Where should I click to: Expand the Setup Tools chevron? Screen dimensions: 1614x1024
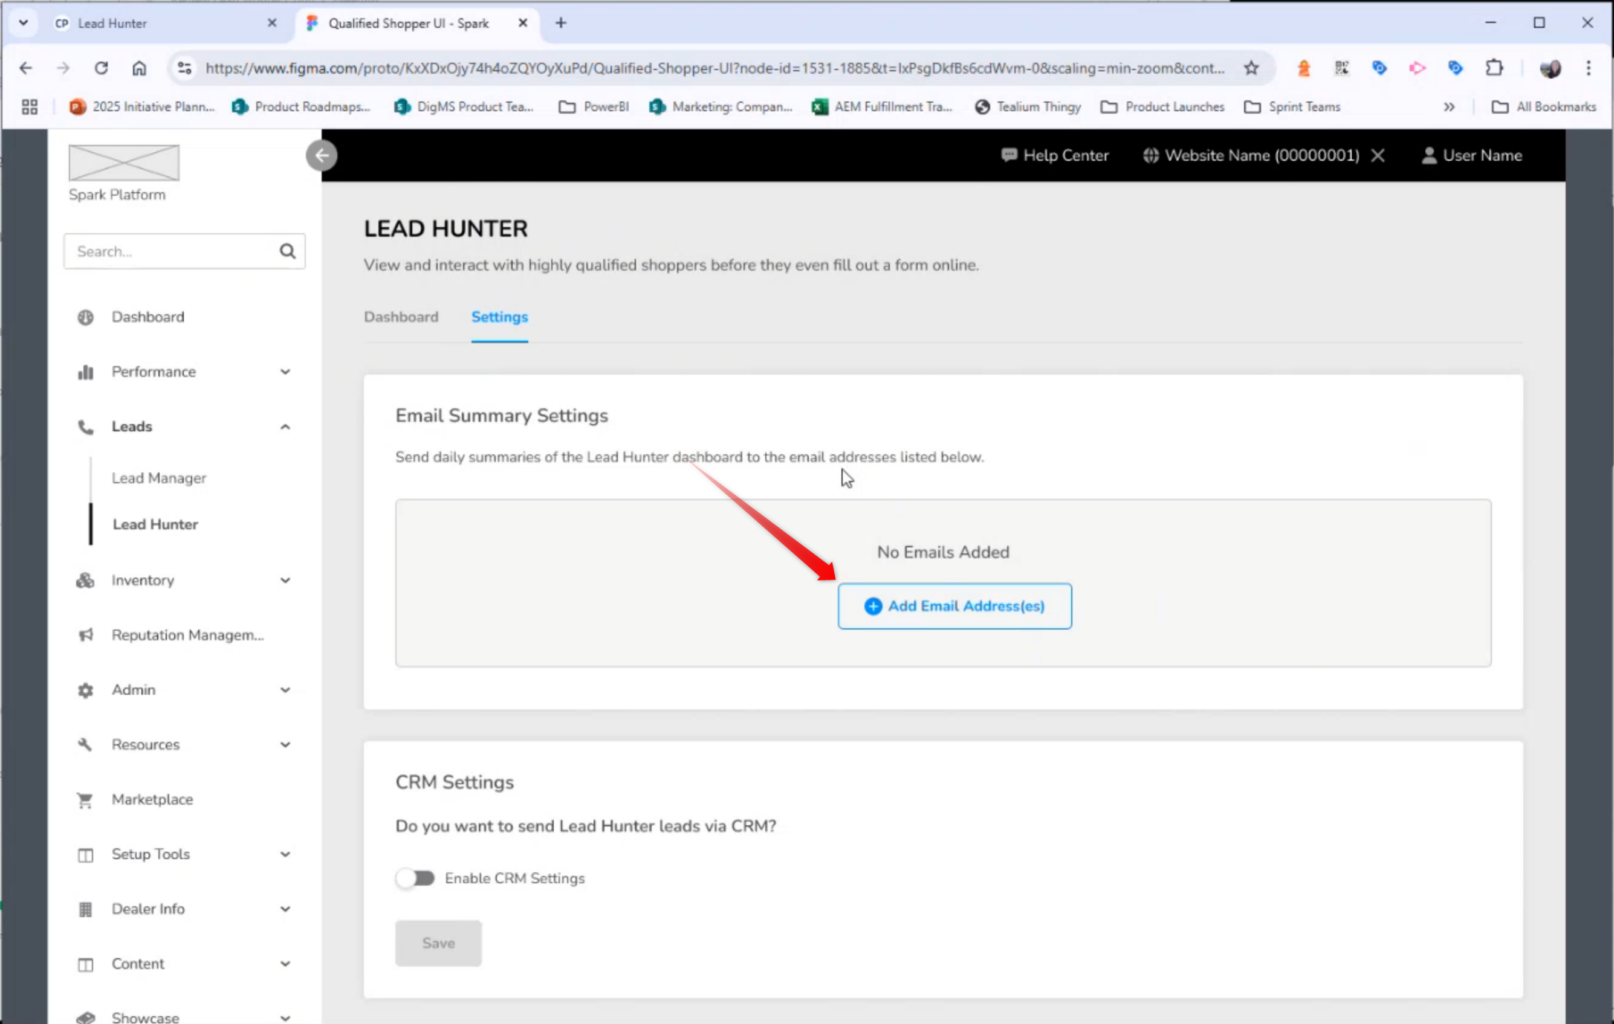[285, 855]
